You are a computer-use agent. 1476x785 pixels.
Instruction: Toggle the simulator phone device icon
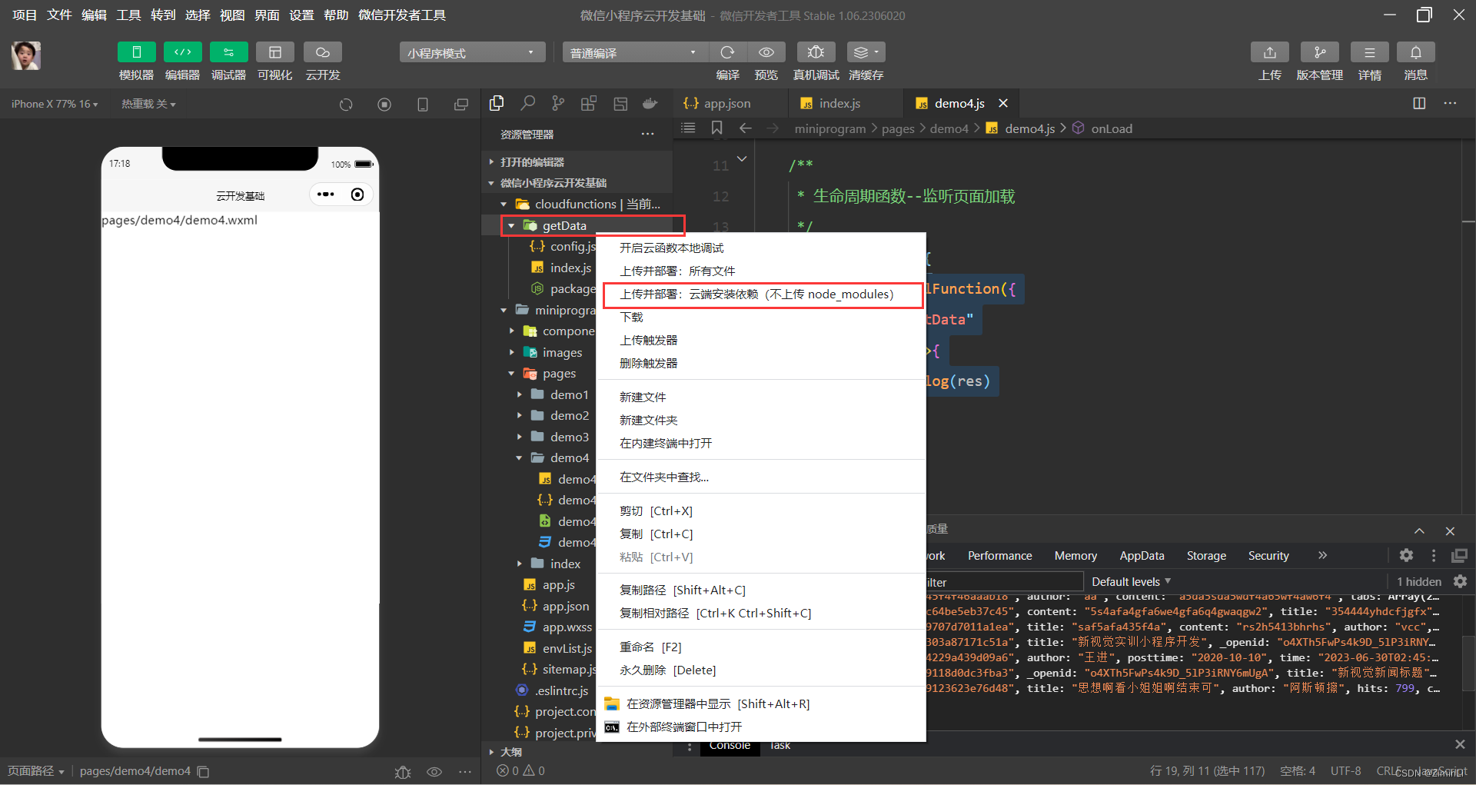click(423, 105)
